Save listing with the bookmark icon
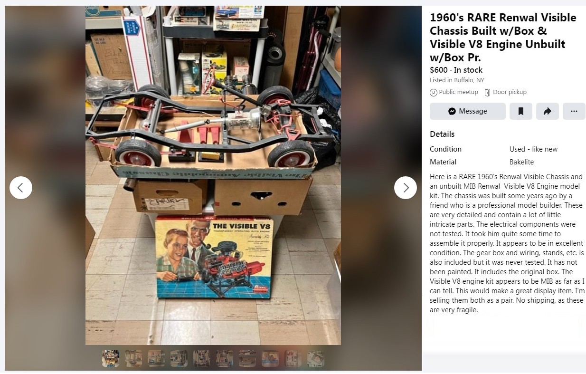This screenshot has width=586, height=374. point(521,111)
